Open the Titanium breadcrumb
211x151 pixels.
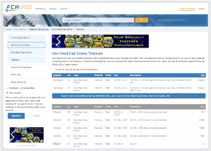[80, 29]
